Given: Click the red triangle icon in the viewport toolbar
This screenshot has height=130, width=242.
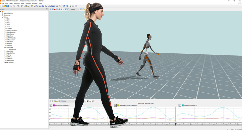Looking at the screenshot, I should click(x=55, y=9).
